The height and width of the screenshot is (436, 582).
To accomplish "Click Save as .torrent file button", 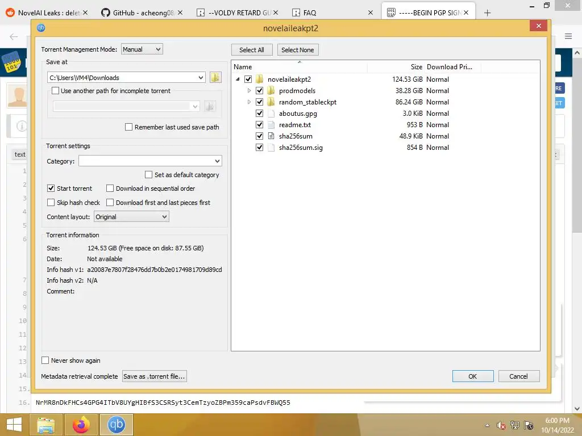I will coord(155,376).
